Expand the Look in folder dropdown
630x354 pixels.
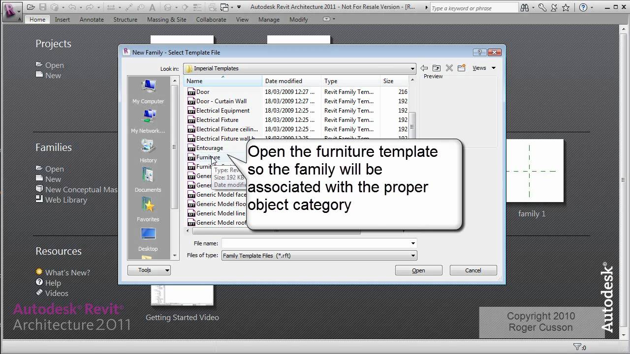pos(412,68)
